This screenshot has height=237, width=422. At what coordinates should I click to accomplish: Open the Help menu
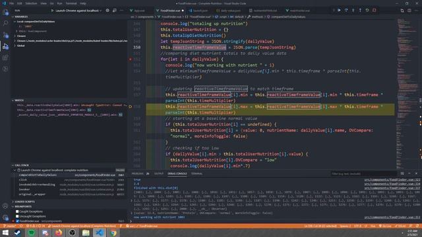tap(83, 3)
